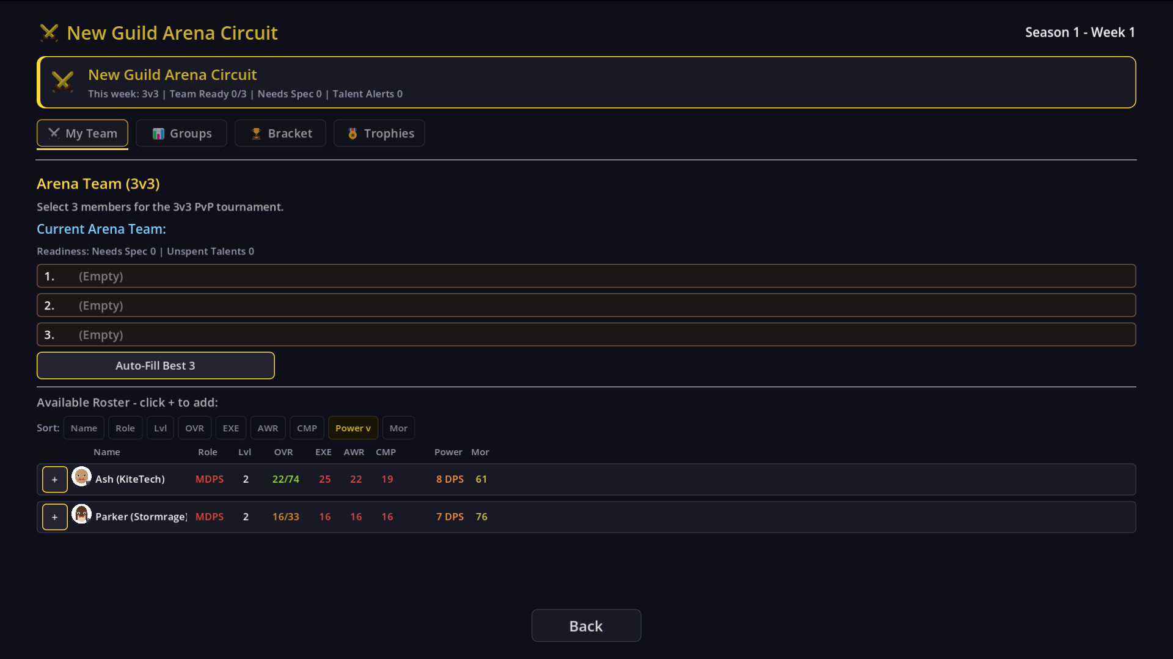Sort roster by Name
Screen dimensions: 1173x659
84,428
